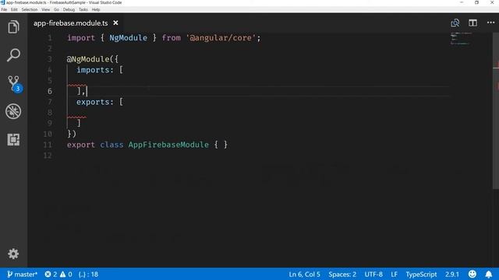Click the import keyword on line 1
The height and width of the screenshot is (280, 499).
81,38
